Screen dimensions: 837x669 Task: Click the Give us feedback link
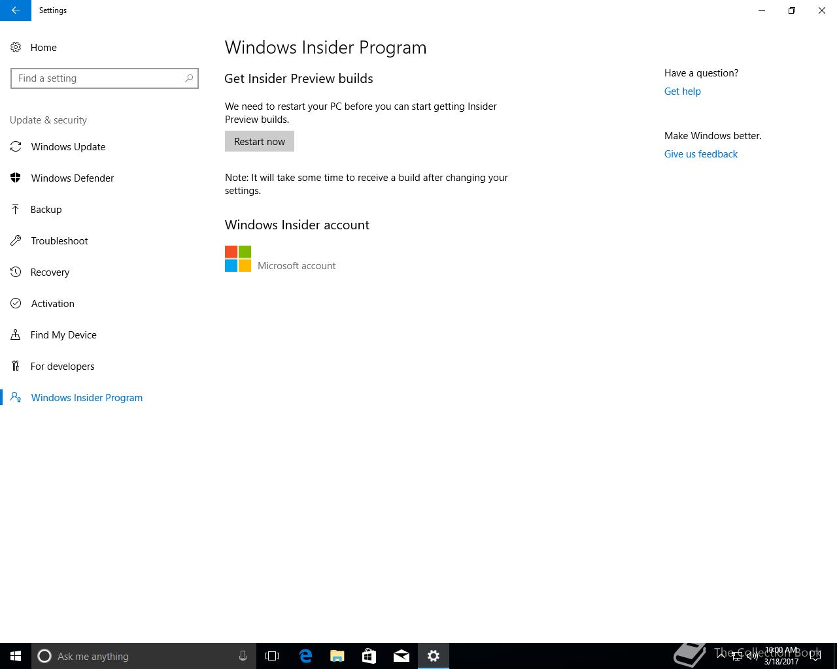pyautogui.click(x=700, y=154)
